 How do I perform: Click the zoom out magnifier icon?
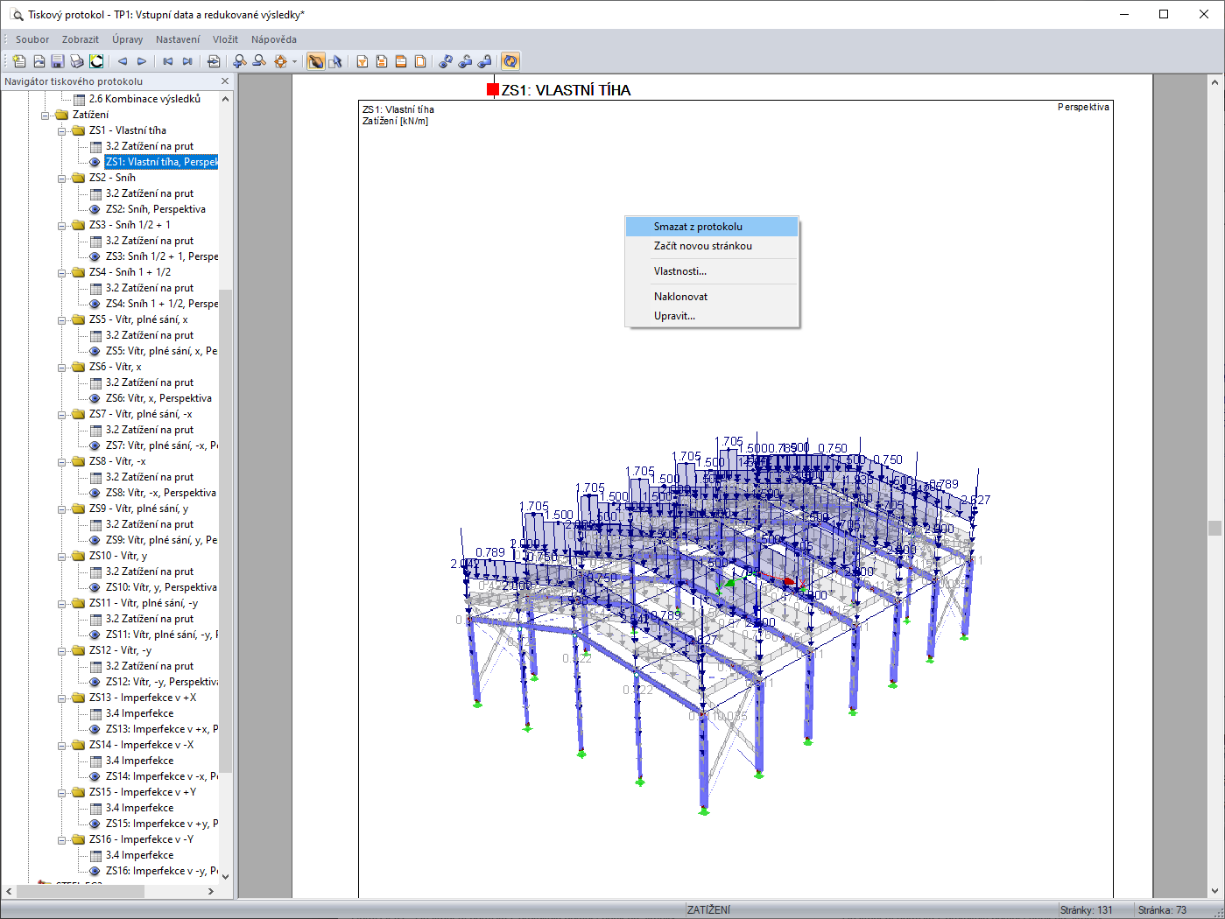pos(259,61)
